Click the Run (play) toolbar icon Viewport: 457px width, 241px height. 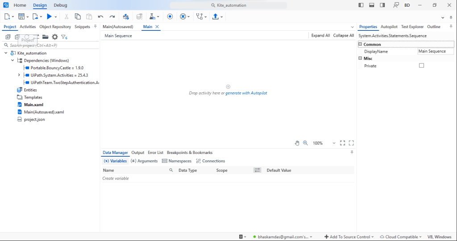click(49, 17)
